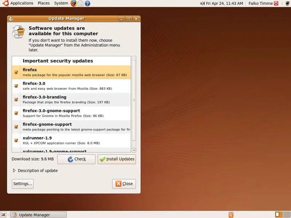The width and height of the screenshot is (291, 218).
Task: Close Update Manager with title bar X
Action: [x=136, y=19]
